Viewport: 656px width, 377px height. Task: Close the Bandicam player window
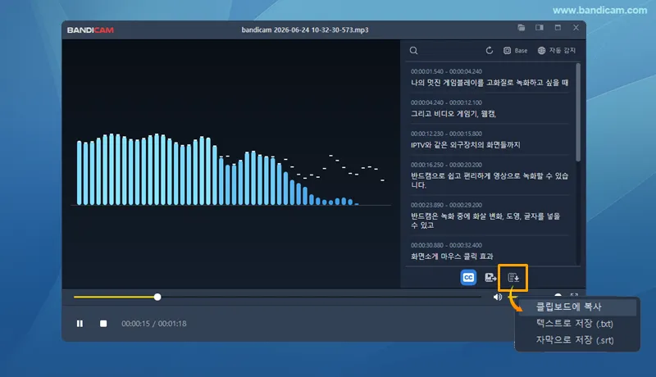point(576,28)
